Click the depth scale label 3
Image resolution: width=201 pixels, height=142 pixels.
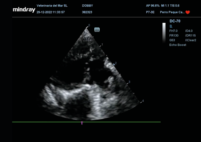click(129, 82)
